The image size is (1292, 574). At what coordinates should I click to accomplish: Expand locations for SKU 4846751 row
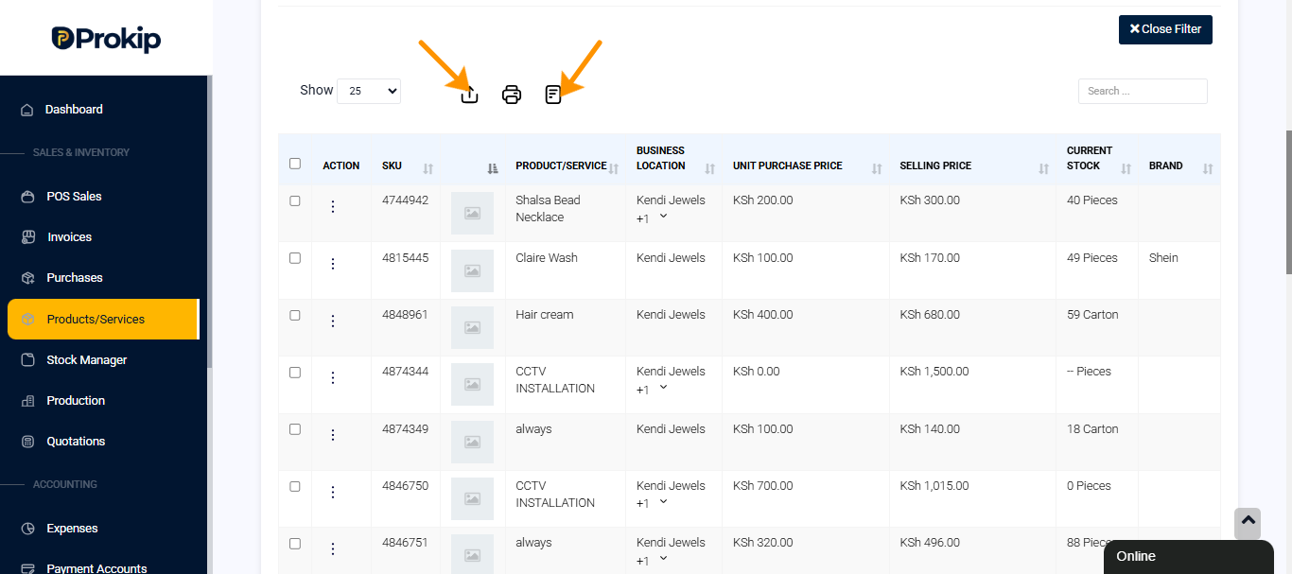click(x=663, y=559)
